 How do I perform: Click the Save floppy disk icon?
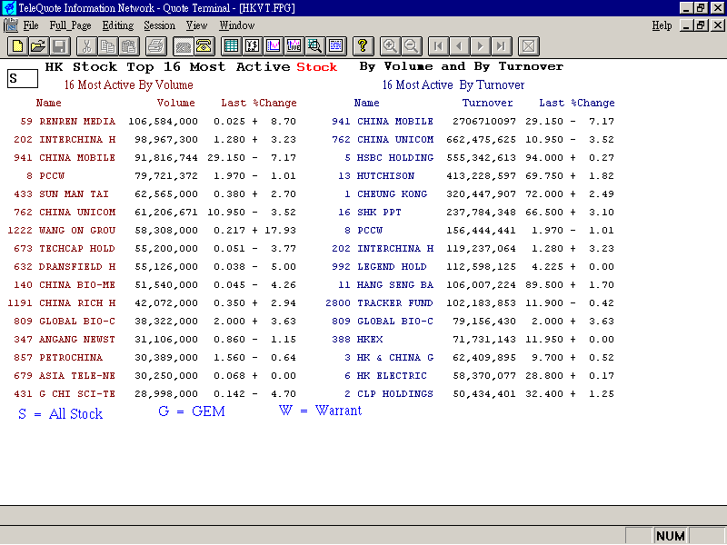60,46
